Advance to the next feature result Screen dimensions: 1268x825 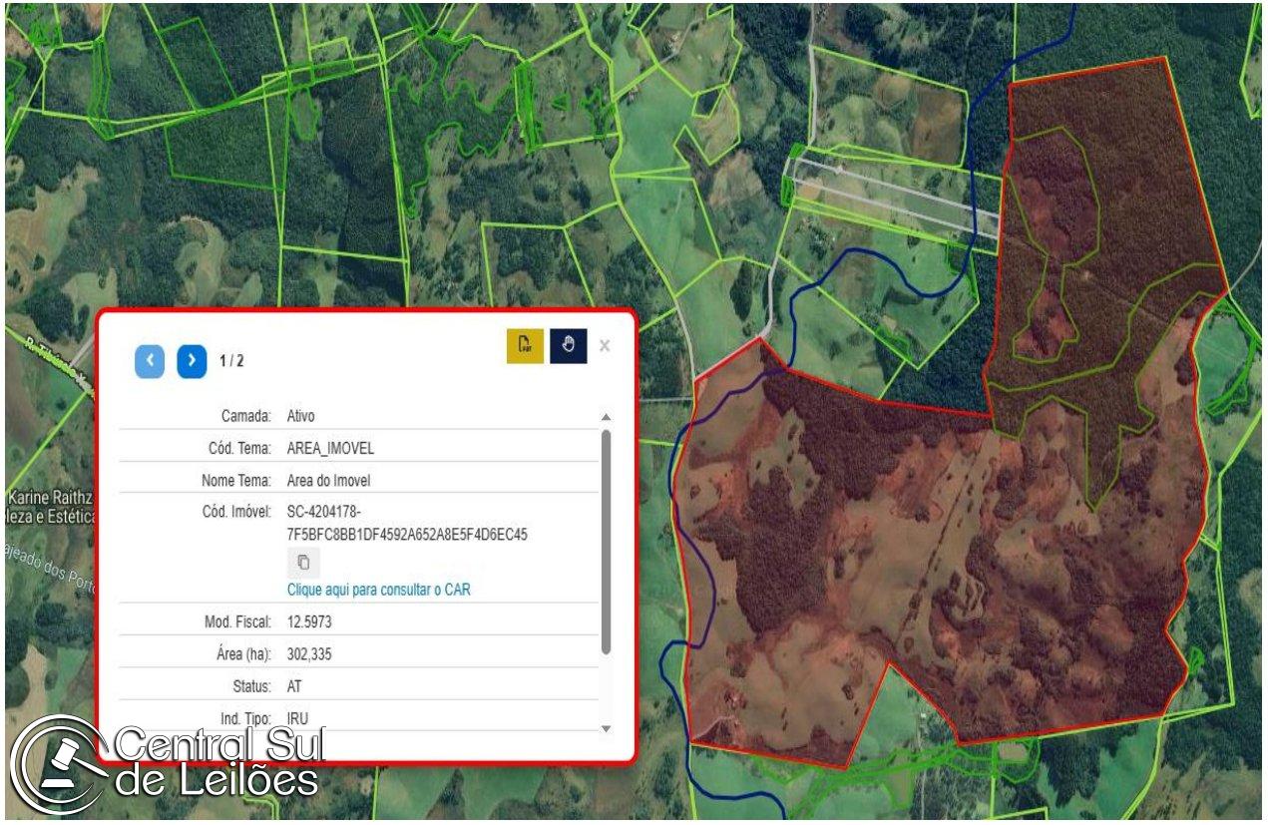tap(192, 361)
